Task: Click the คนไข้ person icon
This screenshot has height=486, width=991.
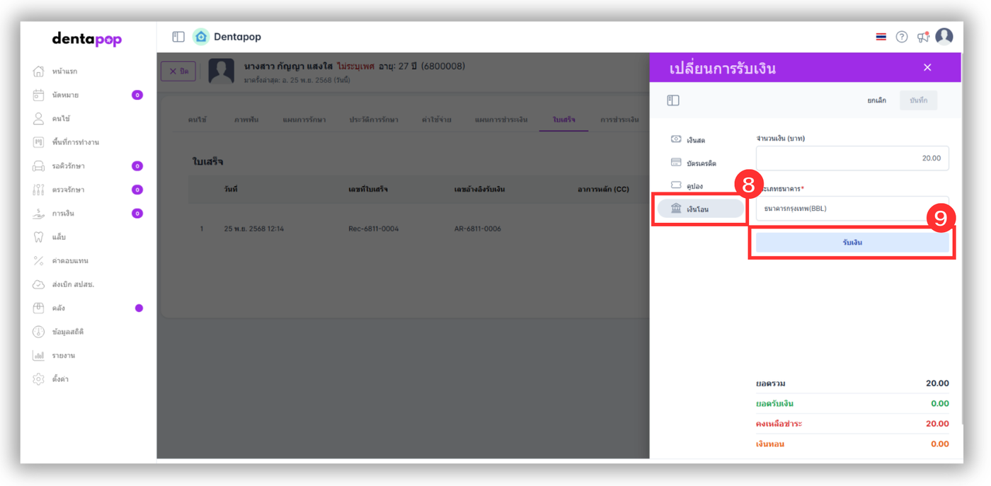Action: [38, 119]
